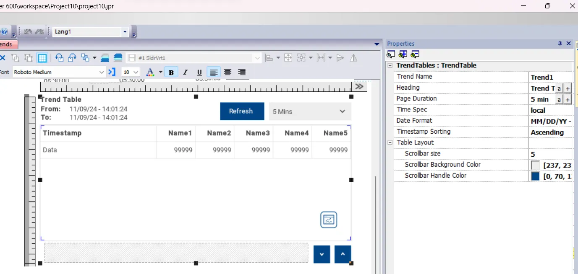Click the dark blue scroll-down button below the table

pos(321,254)
